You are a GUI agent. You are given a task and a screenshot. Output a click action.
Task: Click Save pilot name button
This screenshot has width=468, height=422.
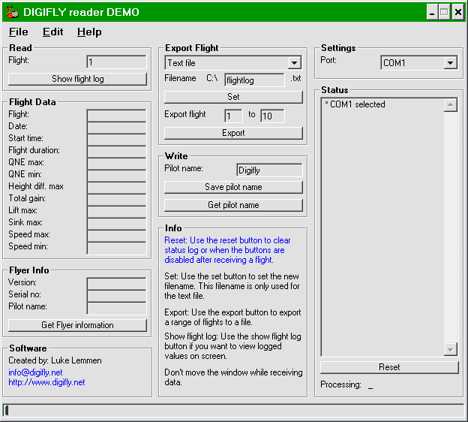click(233, 187)
